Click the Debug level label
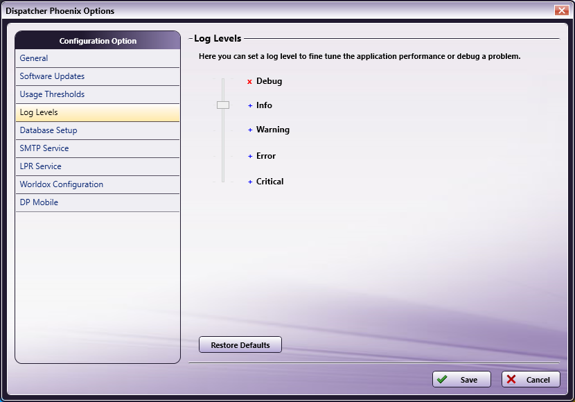 click(269, 81)
